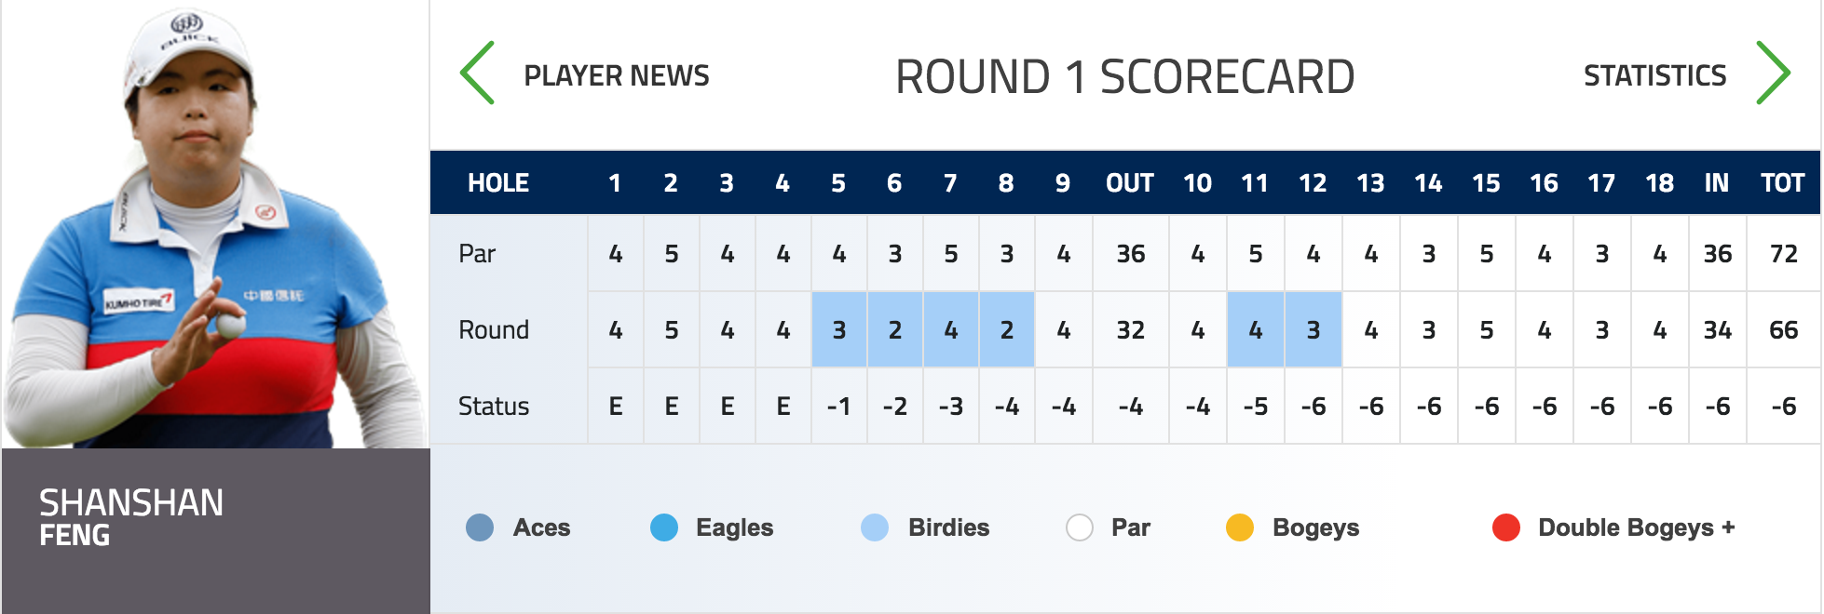The height and width of the screenshot is (614, 1824).
Task: Click the HOLE row header
Action: click(498, 183)
